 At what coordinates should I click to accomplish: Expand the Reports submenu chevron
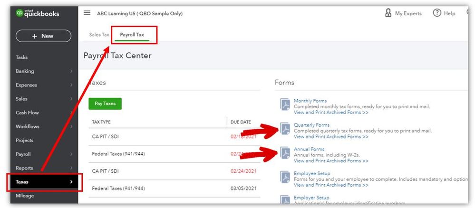[71, 168]
